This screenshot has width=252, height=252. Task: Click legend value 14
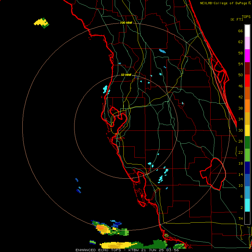(241, 174)
